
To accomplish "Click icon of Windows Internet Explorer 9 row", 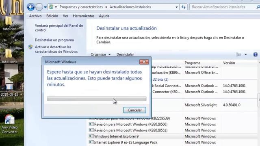I will [x=91, y=136].
